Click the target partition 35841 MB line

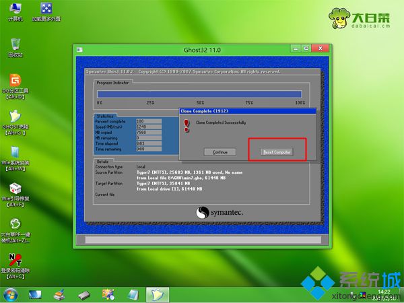pyautogui.click(x=163, y=183)
